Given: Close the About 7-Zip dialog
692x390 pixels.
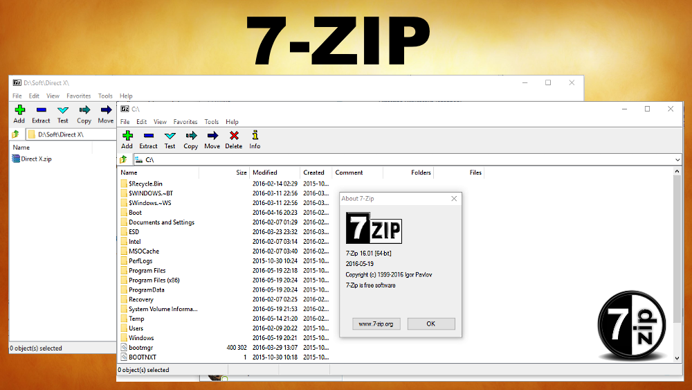Looking at the screenshot, I should click(454, 199).
